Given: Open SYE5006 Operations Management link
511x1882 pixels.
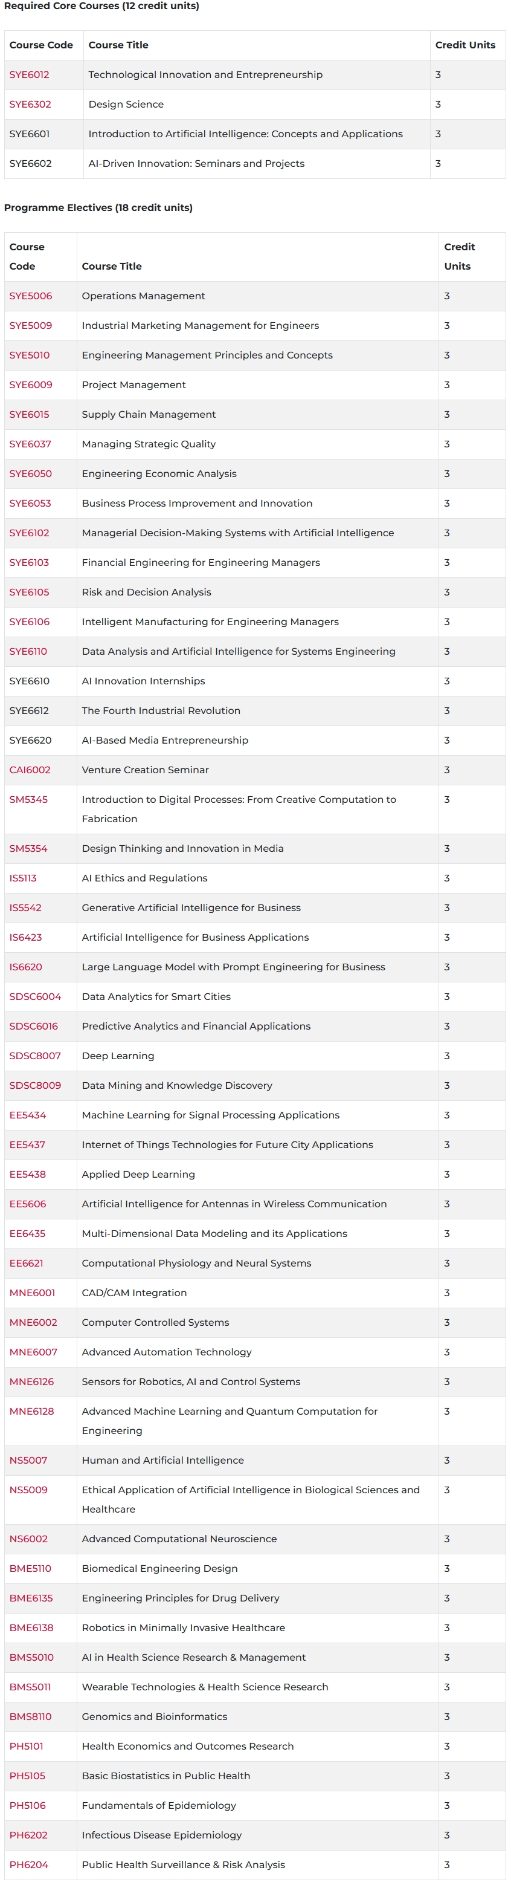Looking at the screenshot, I should (31, 296).
